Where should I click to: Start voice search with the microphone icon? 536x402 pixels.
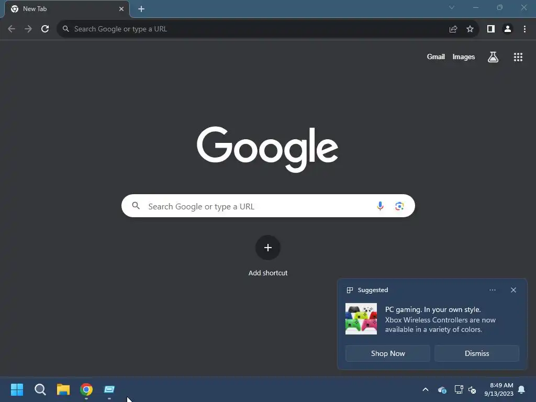pyautogui.click(x=380, y=206)
